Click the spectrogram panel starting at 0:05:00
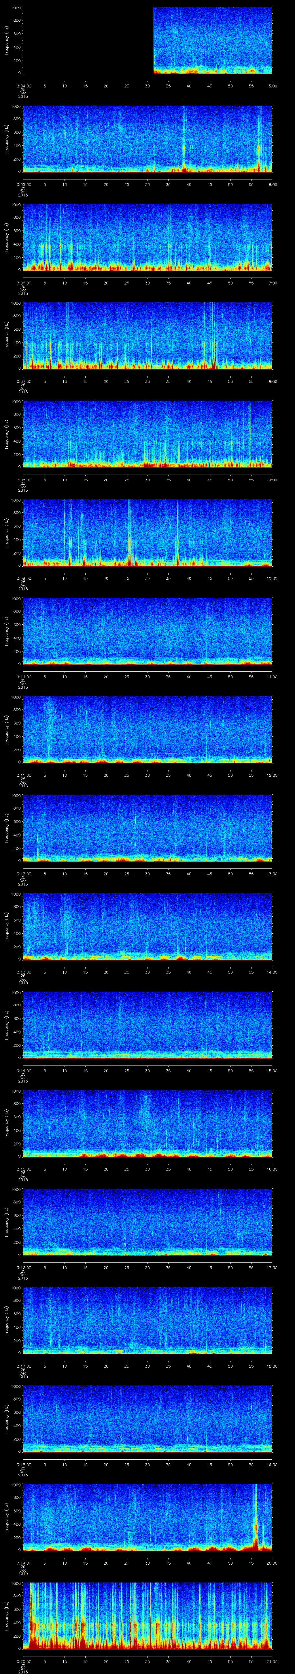Viewport: 295px width, 1674px height. (x=148, y=138)
